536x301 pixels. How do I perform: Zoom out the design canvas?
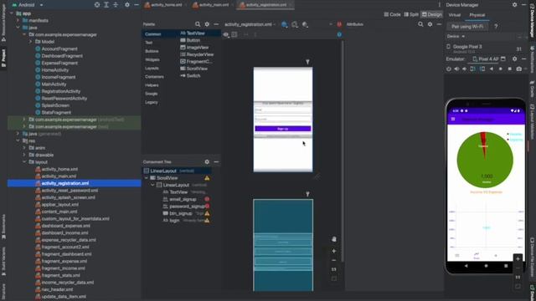pyautogui.click(x=334, y=260)
